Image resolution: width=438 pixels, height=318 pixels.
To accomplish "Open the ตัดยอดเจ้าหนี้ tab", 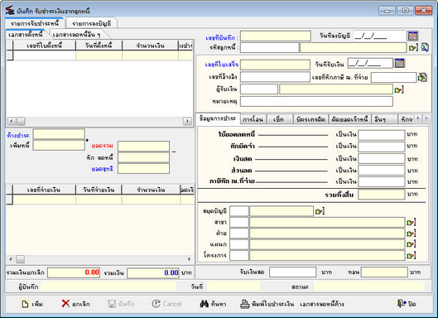I will coord(349,119).
